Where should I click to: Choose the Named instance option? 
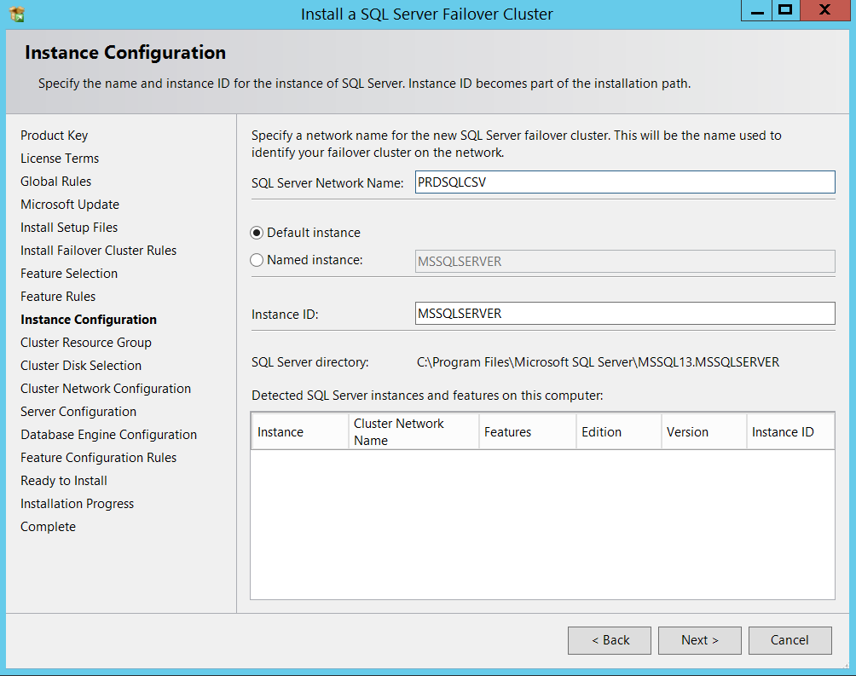257,261
